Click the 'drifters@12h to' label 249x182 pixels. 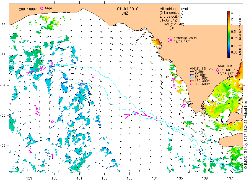click(185, 38)
